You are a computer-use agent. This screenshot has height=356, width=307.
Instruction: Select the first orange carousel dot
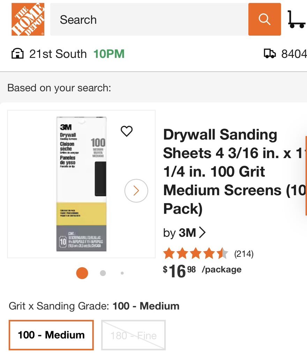coord(82,273)
